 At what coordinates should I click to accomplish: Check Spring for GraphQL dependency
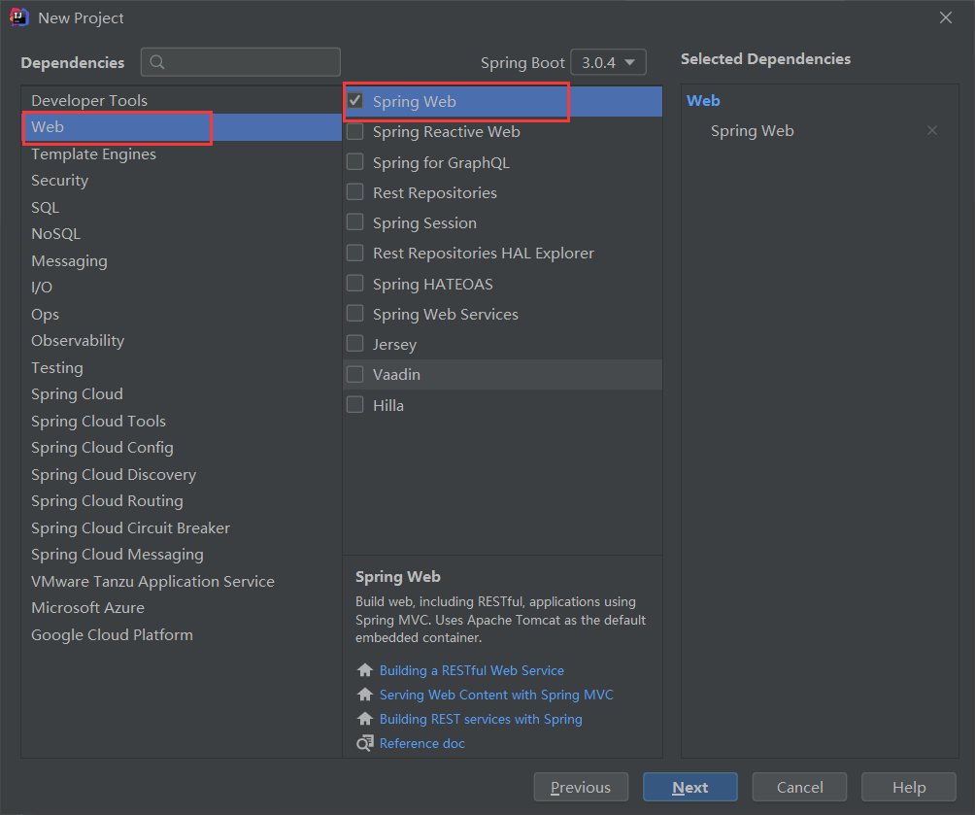pos(355,162)
